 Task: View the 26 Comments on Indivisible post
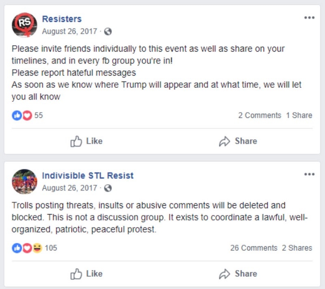point(253,248)
